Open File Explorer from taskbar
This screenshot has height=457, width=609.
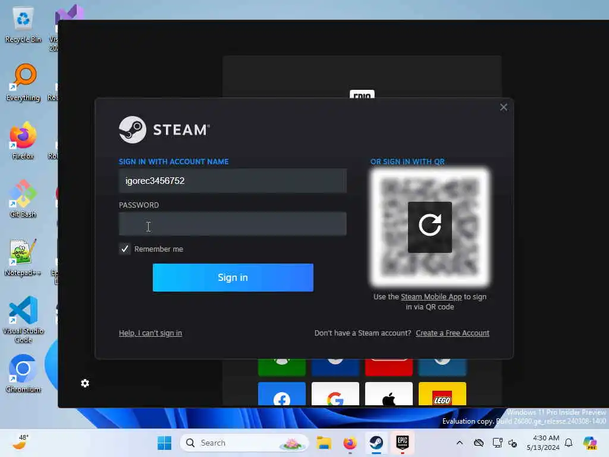pyautogui.click(x=324, y=443)
